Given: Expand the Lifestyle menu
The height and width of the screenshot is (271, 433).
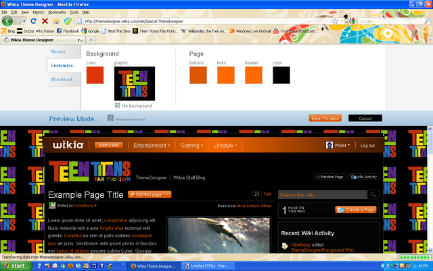Looking at the screenshot, I should [225, 146].
